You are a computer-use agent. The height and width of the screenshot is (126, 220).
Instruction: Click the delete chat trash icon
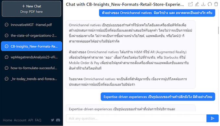point(216,4)
